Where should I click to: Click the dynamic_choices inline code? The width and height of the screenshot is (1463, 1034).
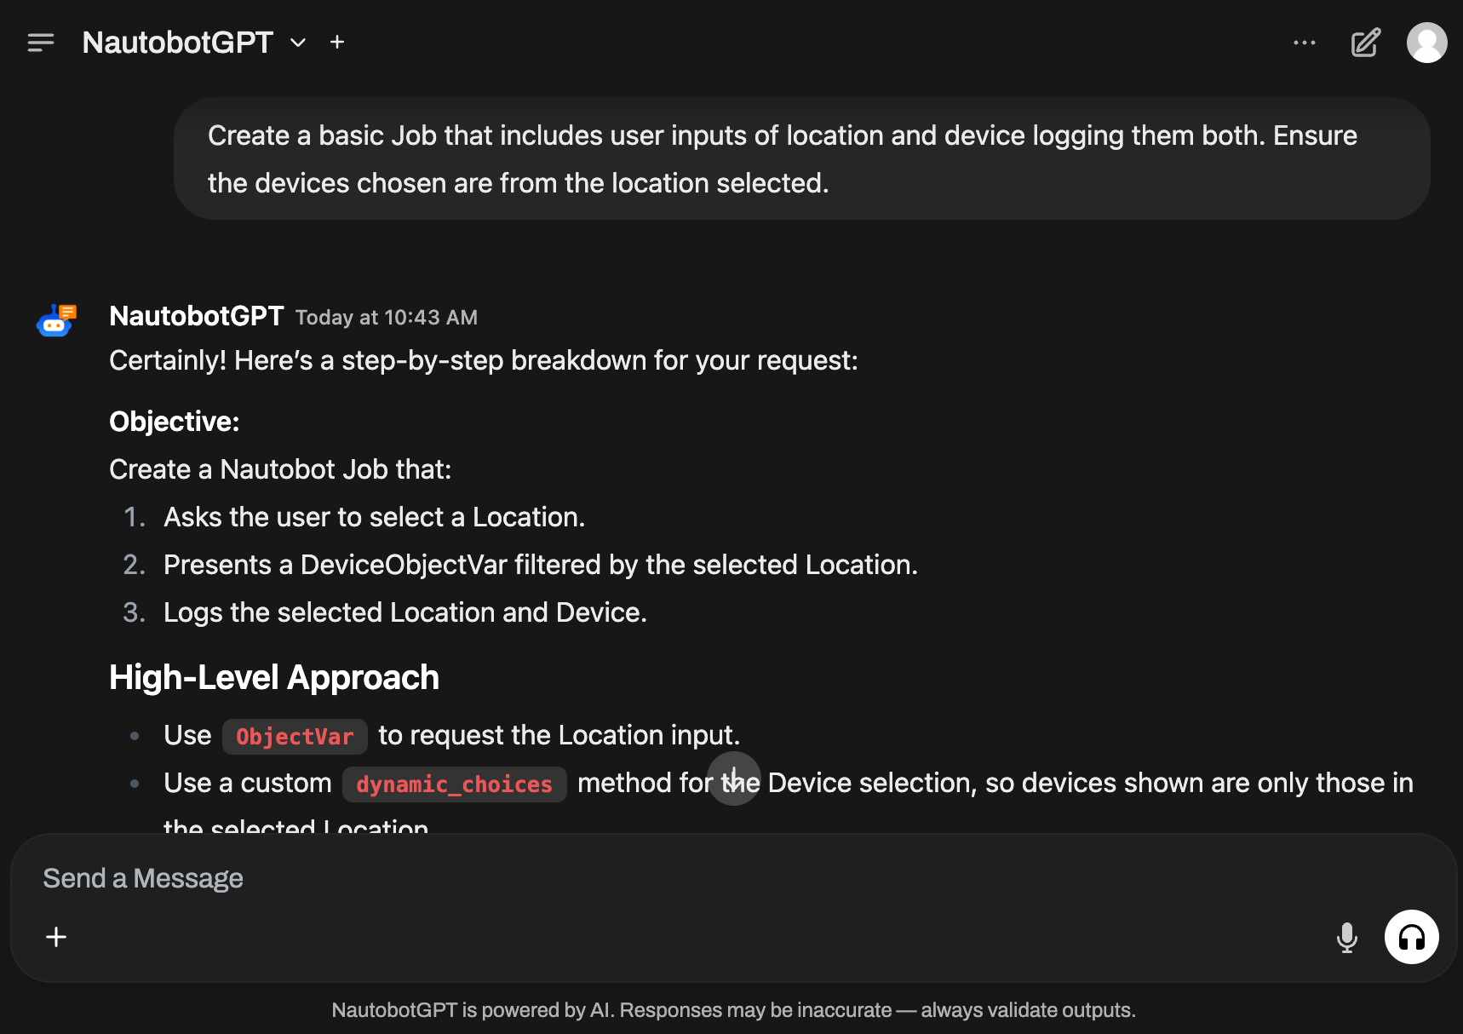click(454, 784)
